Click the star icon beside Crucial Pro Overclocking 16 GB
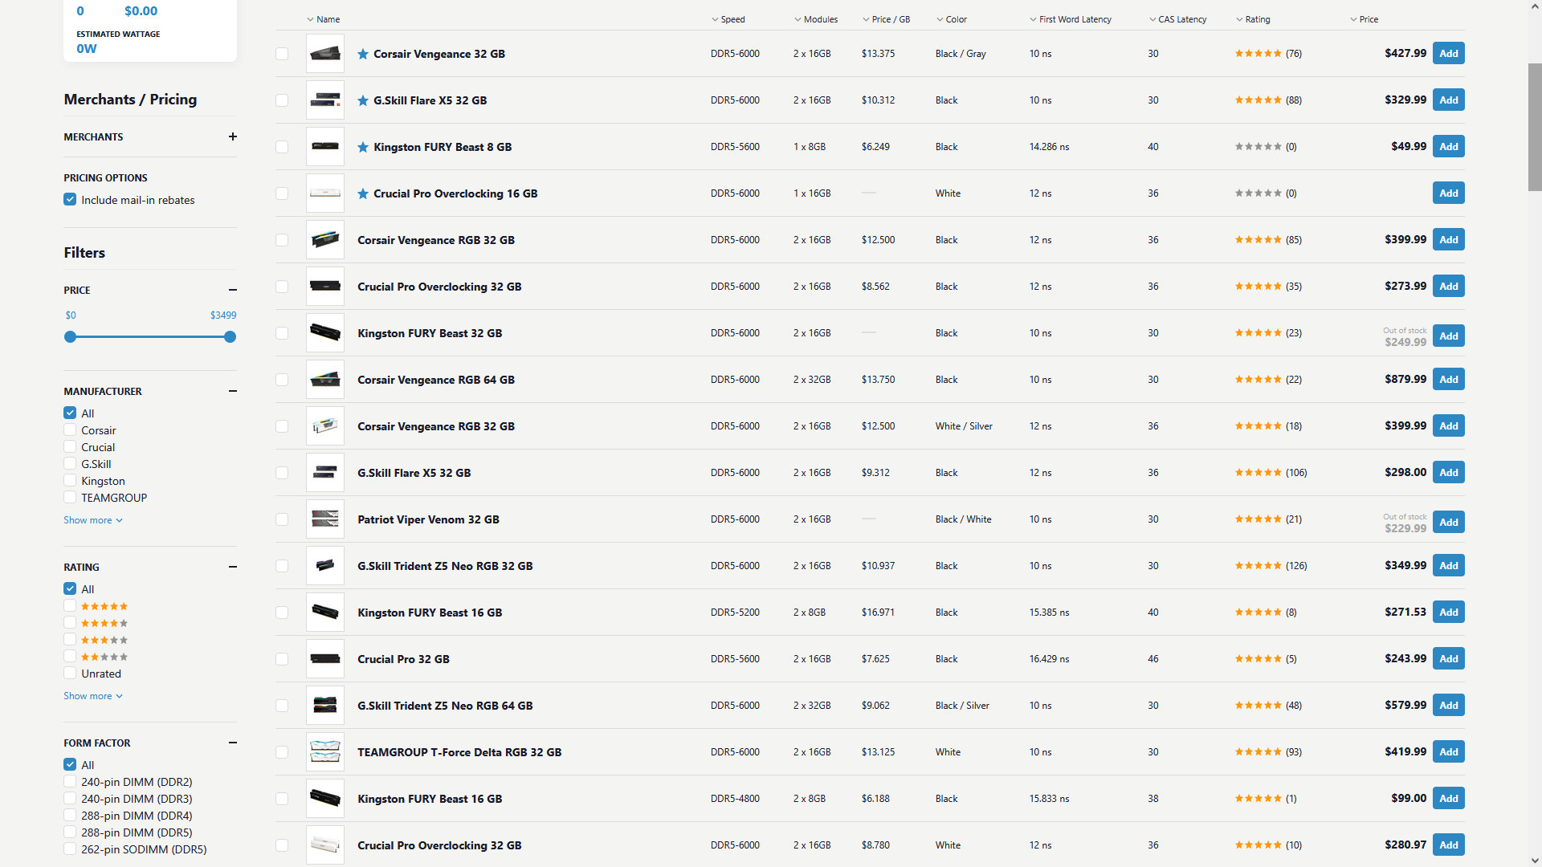Screen dimensions: 1542x867 363,193
